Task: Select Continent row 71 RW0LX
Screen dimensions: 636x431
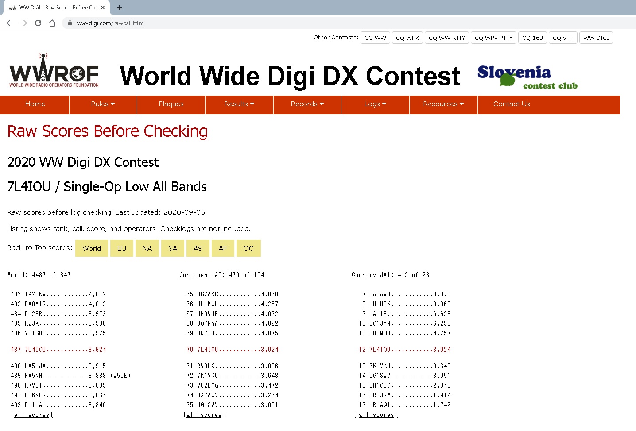Action: coord(233,366)
